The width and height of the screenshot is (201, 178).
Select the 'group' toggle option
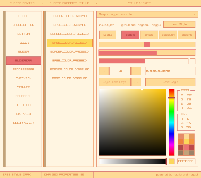[149, 35]
